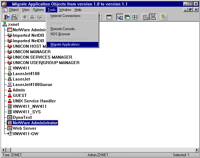Click the application icon in title bar
This screenshot has height=158, width=200.
4,4
